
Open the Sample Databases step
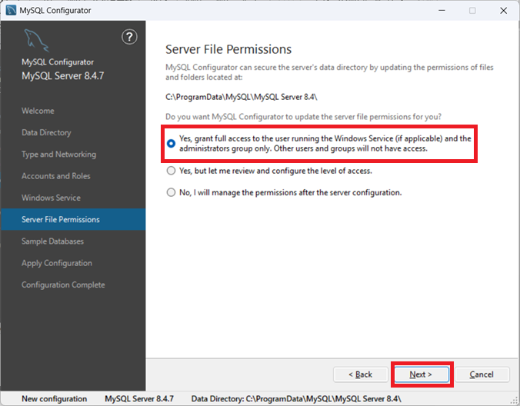click(x=52, y=241)
